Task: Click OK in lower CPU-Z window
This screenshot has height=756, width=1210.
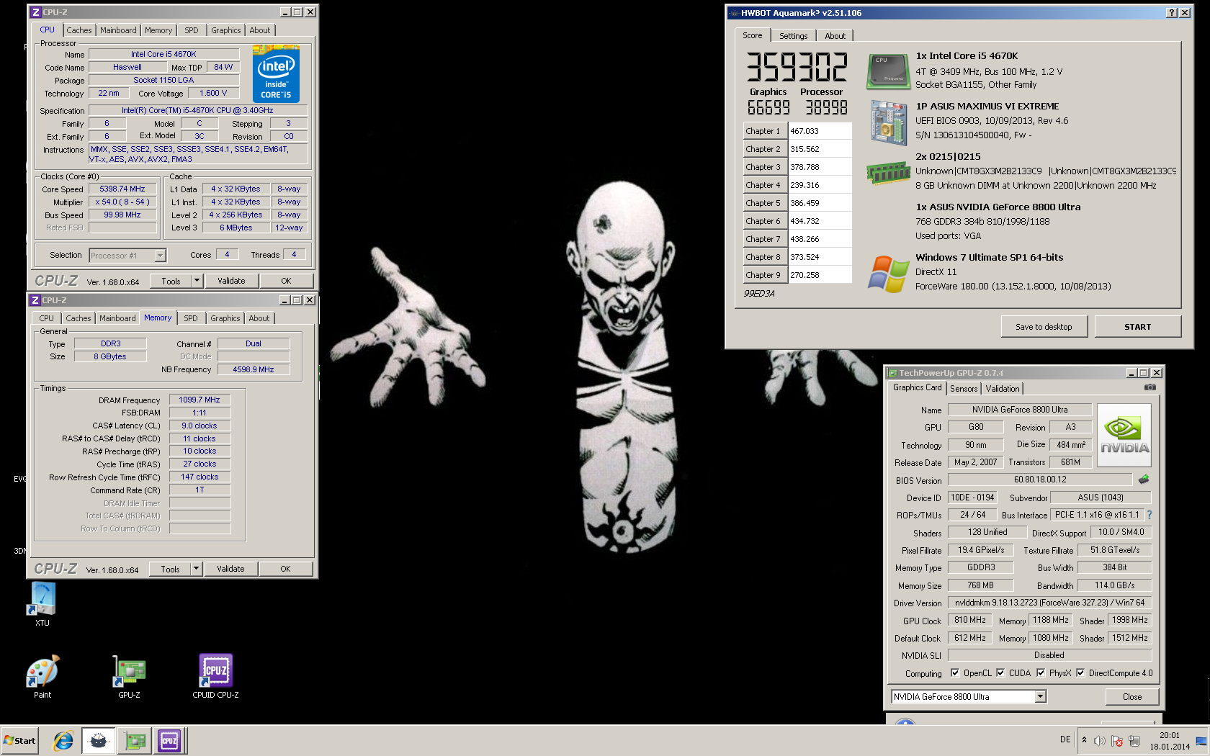Action: pos(285,569)
